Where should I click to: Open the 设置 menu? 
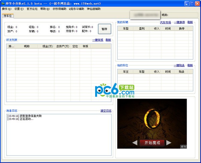point(19,9)
